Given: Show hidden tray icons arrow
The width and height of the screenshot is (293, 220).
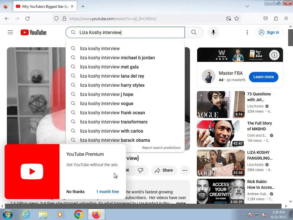Looking at the screenshot, I should click(243, 215).
